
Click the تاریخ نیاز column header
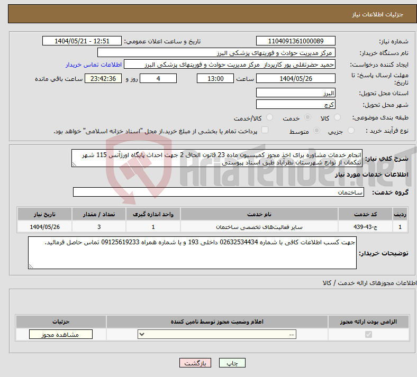point(44,214)
